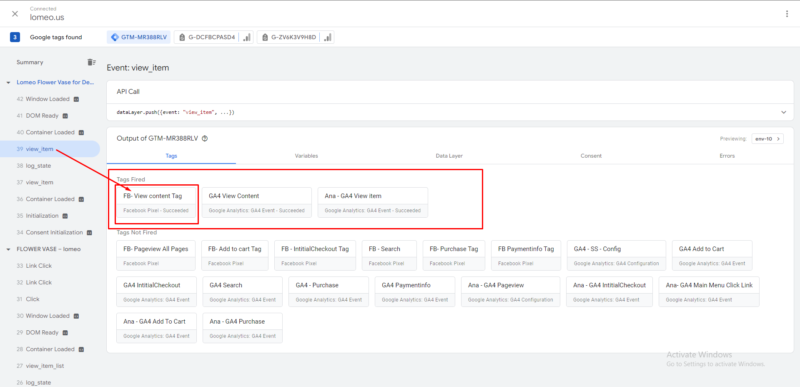Click the clear events icon beside Summary
800x387 pixels.
[91, 62]
